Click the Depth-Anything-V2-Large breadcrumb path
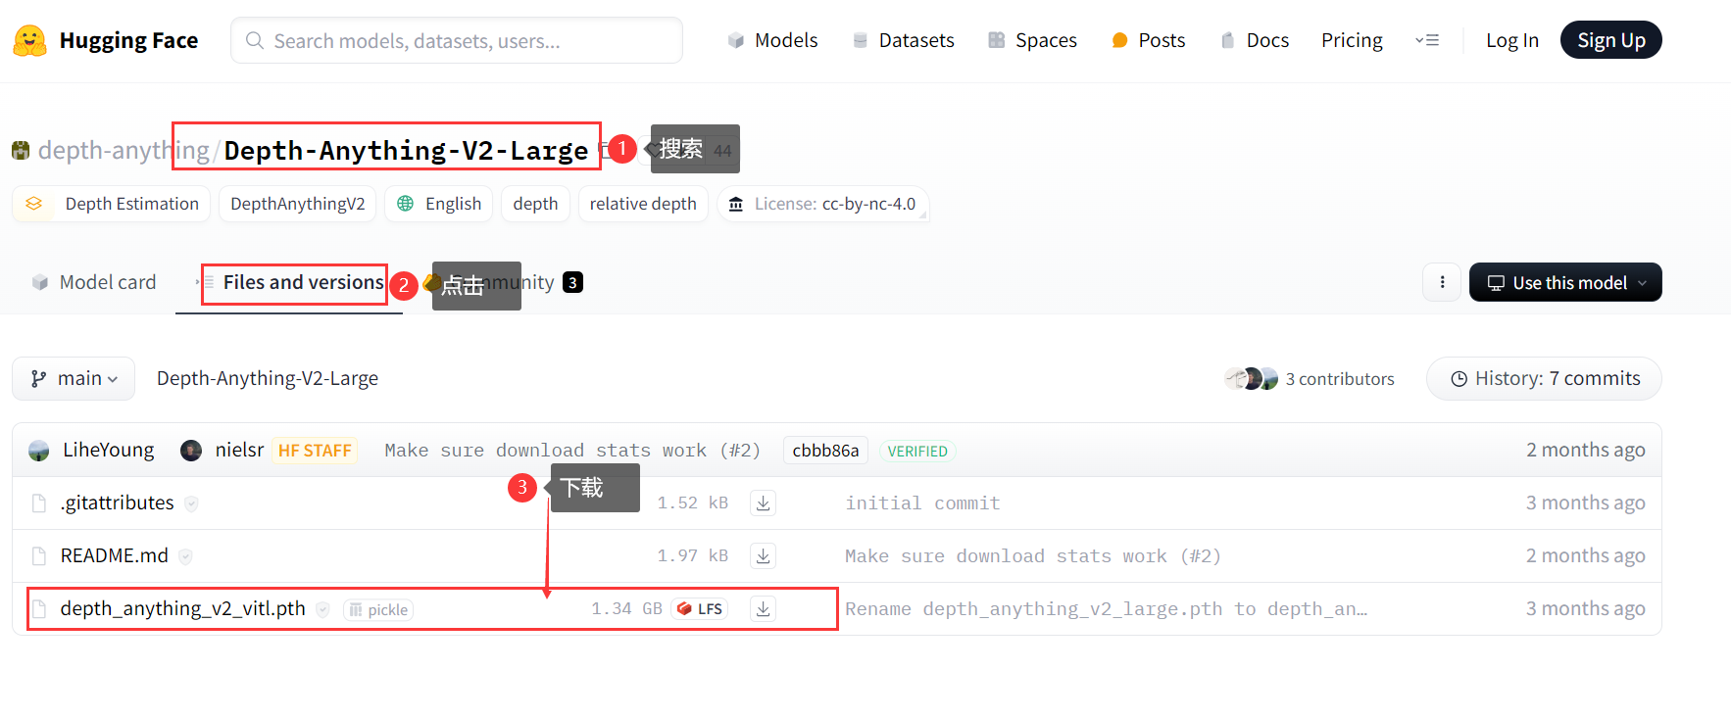 [268, 378]
